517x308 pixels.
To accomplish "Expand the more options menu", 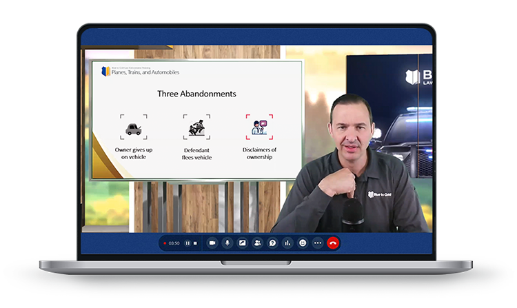I will [318, 243].
